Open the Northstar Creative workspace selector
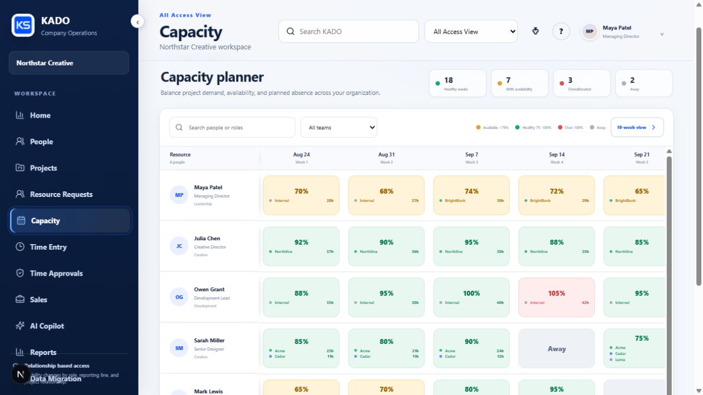703x395 pixels. [69, 63]
